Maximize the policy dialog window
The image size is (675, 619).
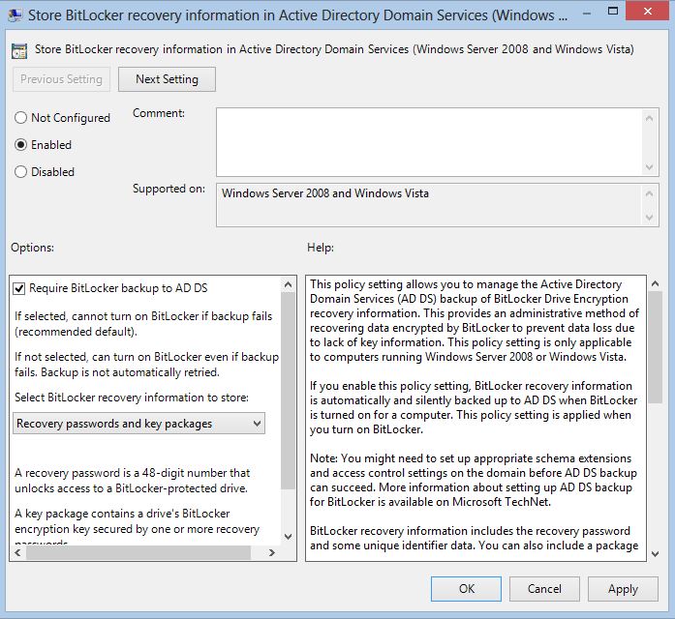[x=613, y=12]
